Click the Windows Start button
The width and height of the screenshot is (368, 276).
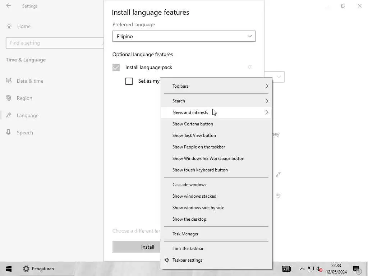click(x=9, y=269)
